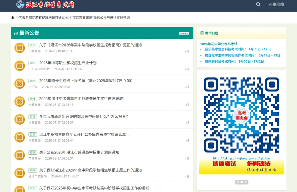This screenshot has height=192, width=297.
Task: Select 省命题科目考试时间 schedule line
Action: click(234, 61)
